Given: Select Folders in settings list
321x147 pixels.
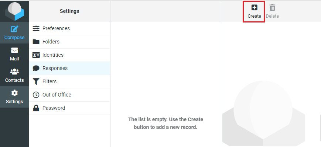Looking at the screenshot, I should tap(69, 42).
